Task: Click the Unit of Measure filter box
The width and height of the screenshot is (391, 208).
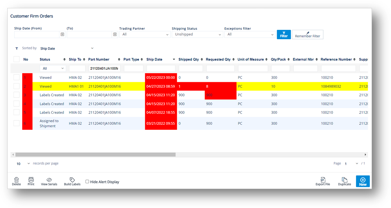Action: (x=253, y=68)
